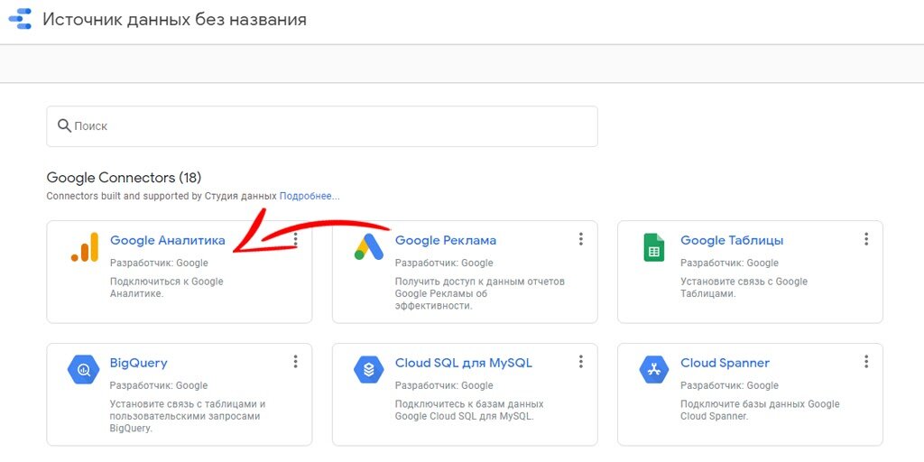Open the Cloud SQL для MySQL three-dot menu
Image resolution: width=924 pixels, height=462 pixels.
[581, 361]
